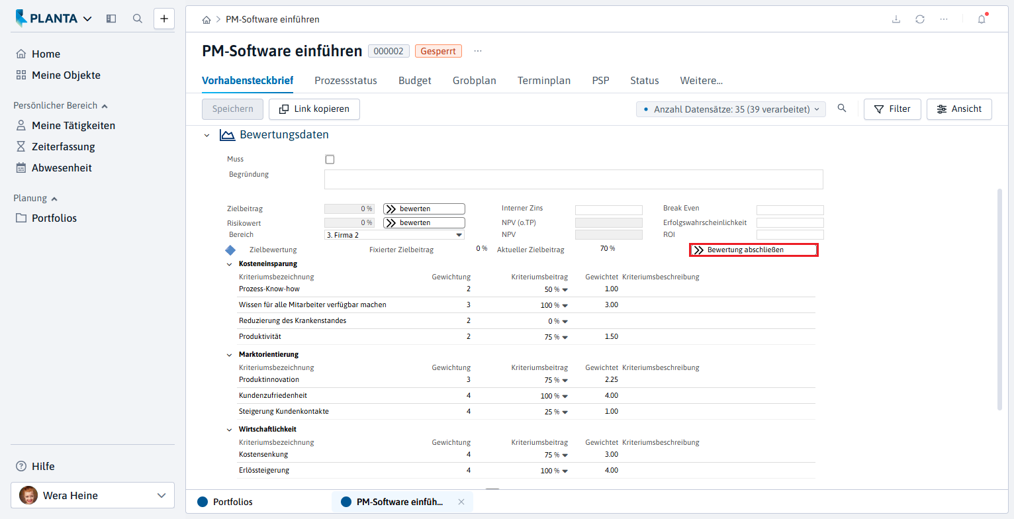Collapse the Kosteneinsparung group
Viewport: 1014px width, 519px height.
click(x=230, y=264)
